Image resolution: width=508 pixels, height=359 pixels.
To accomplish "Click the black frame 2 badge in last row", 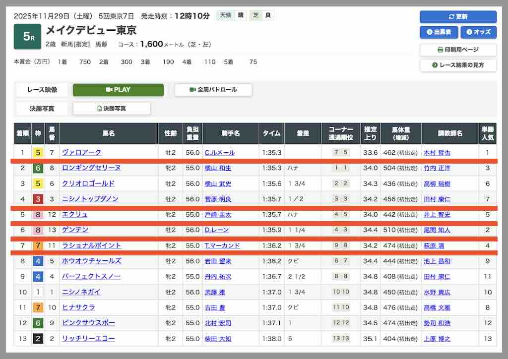I will [38, 339].
